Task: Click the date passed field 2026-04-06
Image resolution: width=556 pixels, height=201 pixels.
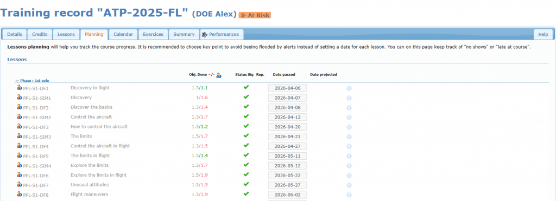Action: 287,88
